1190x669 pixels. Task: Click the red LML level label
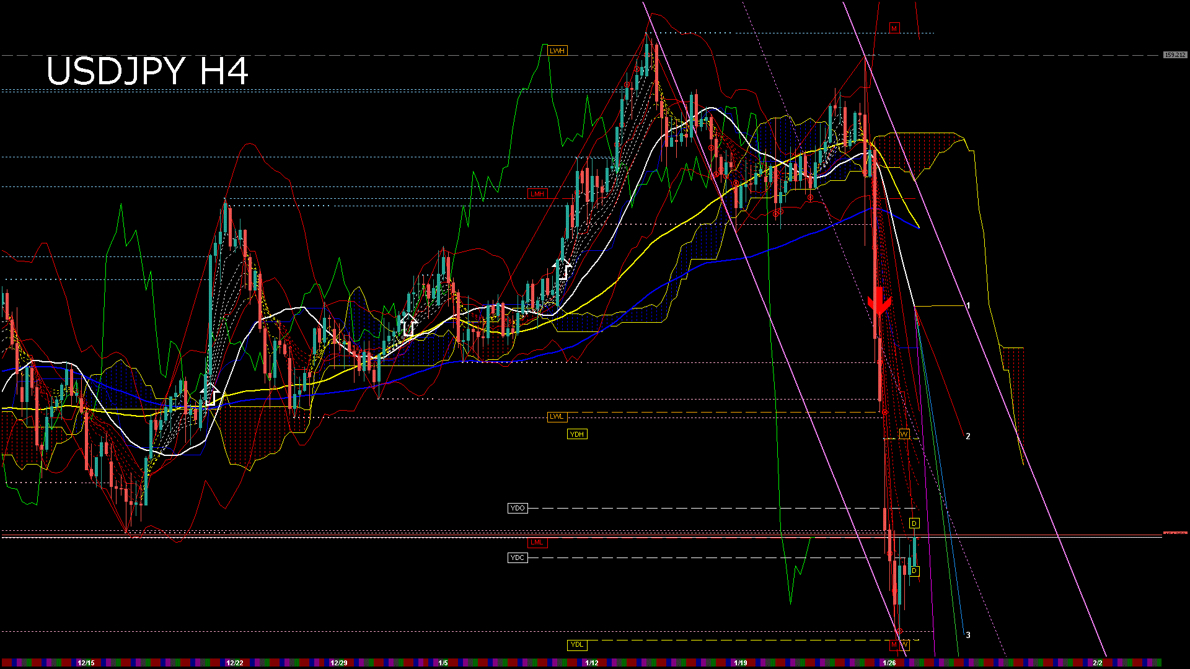[x=537, y=542]
